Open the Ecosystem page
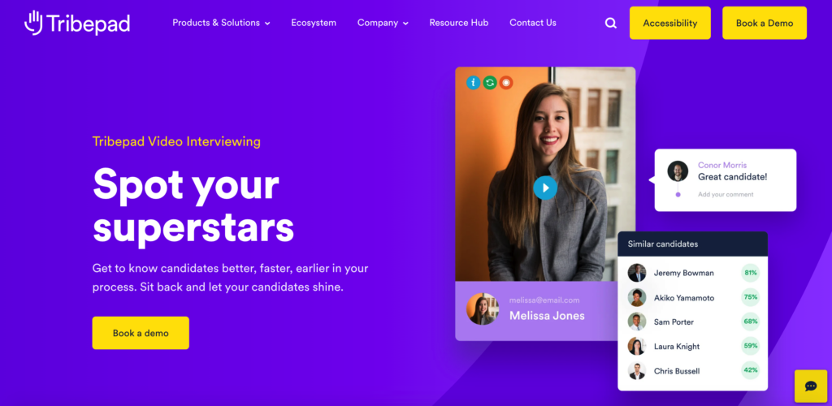This screenshot has height=406, width=832. click(314, 23)
